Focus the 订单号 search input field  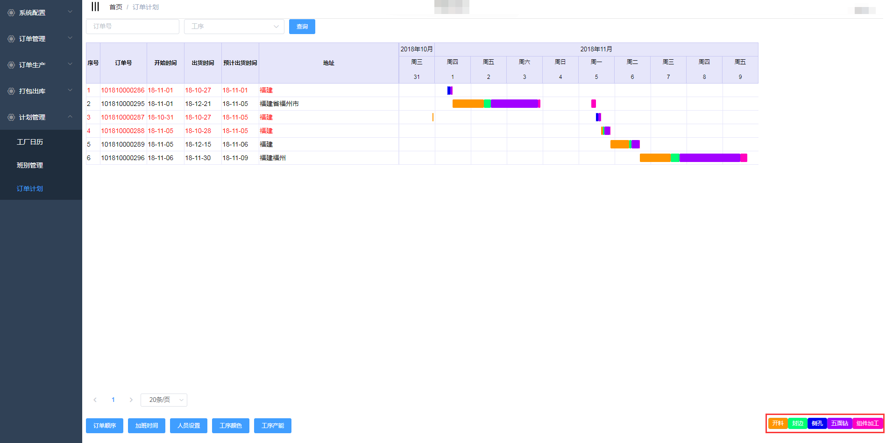point(133,27)
